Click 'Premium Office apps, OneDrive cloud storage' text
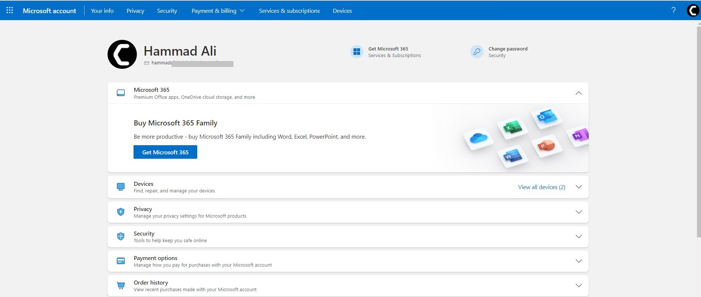Screen dimensions: 701x297 click(194, 97)
